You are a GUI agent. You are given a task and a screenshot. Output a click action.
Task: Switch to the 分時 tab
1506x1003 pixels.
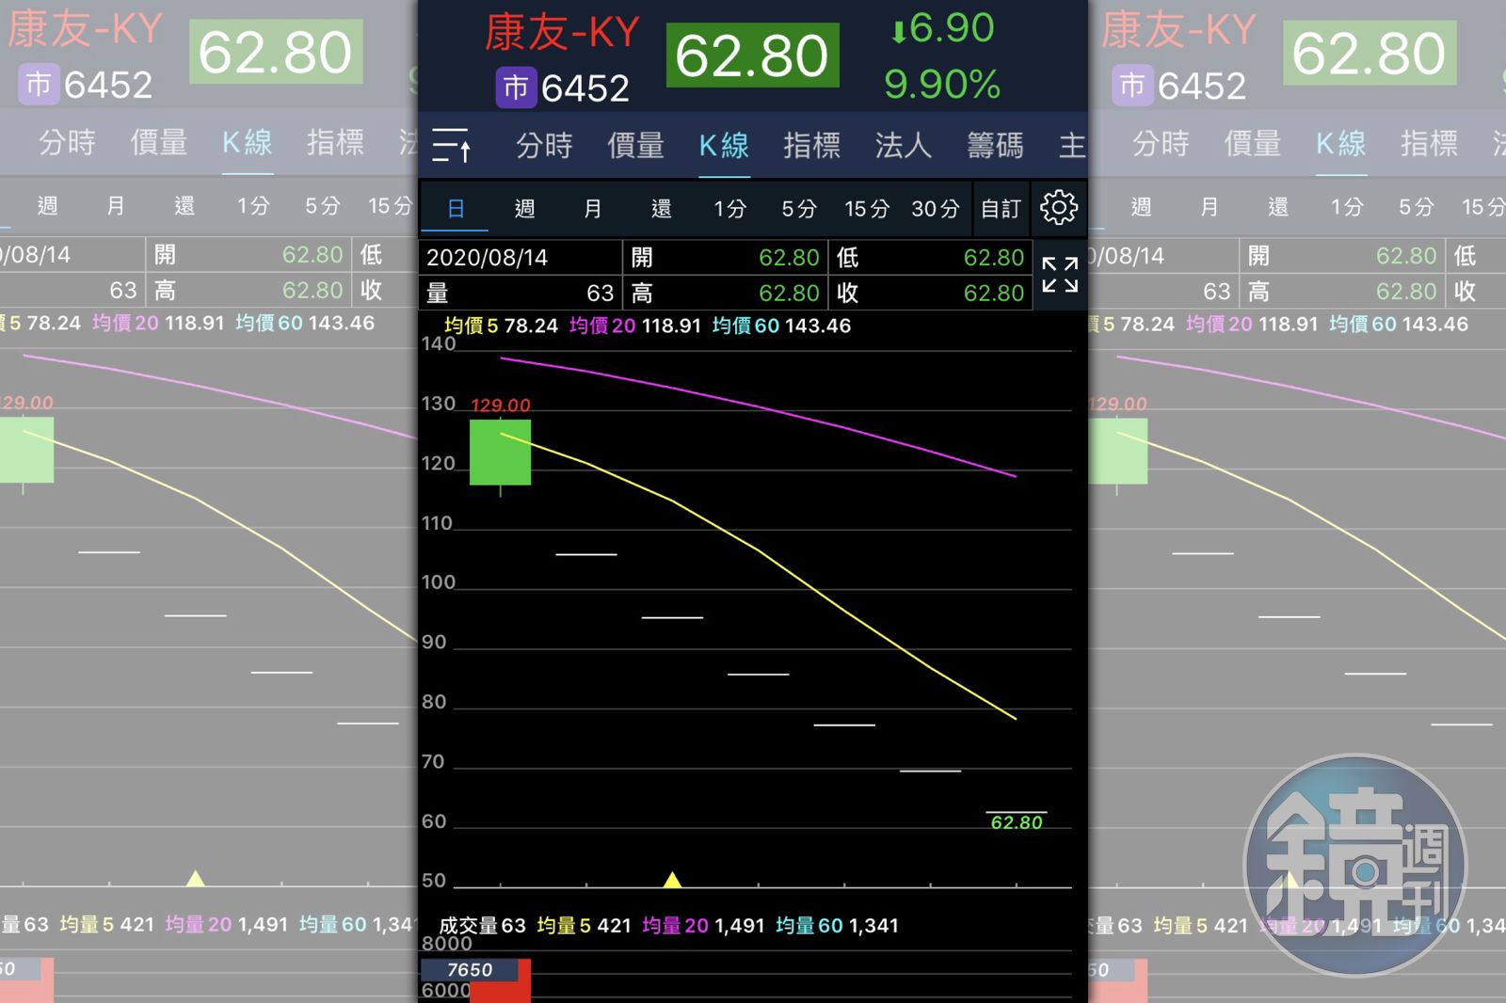coord(544,146)
